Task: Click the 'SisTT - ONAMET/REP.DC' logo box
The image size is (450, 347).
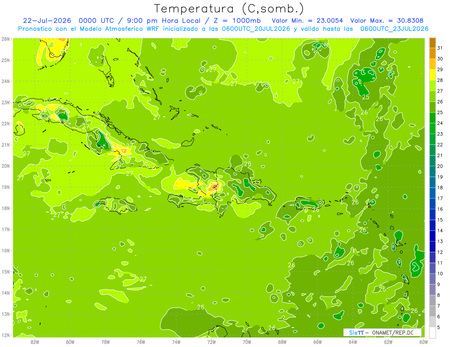Action: [382, 332]
